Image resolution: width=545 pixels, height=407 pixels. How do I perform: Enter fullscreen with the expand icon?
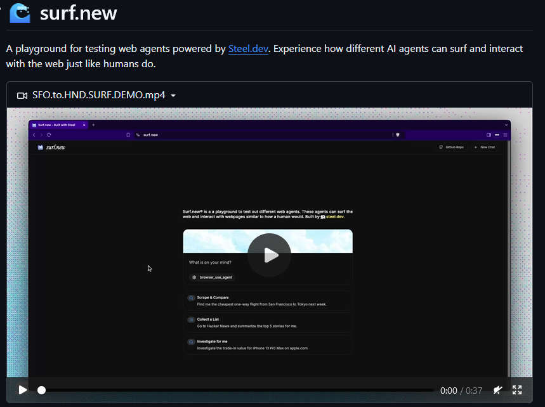click(517, 390)
